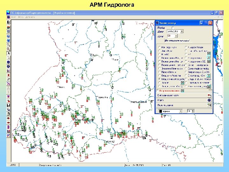Screen dimensions: 229x172
Task: Choose the blue circular info tool
Action: coord(9,62)
